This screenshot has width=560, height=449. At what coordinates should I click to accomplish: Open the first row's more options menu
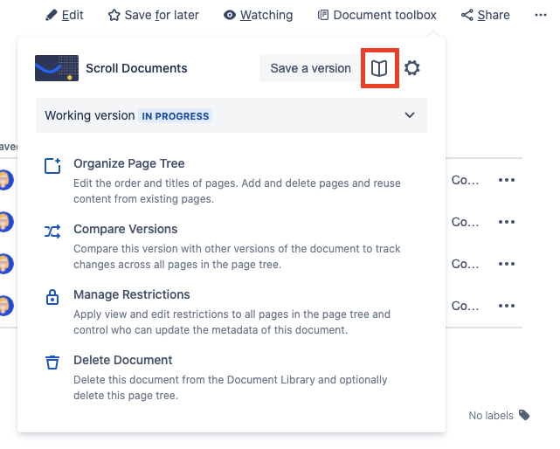point(507,181)
